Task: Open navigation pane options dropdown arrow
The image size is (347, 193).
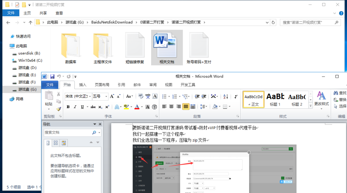Action: click(95, 124)
